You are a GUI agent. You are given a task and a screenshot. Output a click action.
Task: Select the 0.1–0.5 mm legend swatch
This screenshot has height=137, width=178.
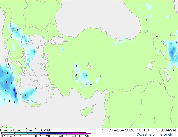pyautogui.click(x=5, y=133)
